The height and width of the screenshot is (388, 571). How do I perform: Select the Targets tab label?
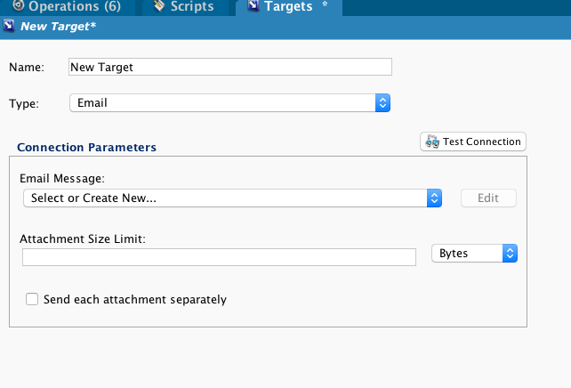click(288, 6)
